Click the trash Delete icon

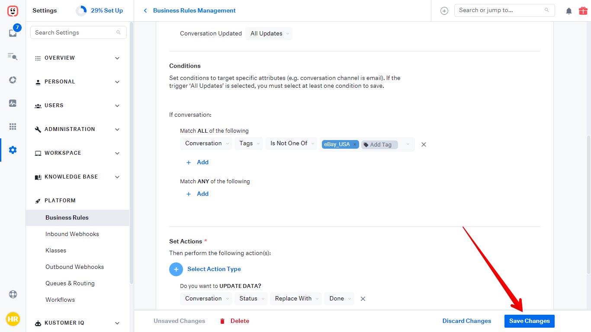(222, 321)
